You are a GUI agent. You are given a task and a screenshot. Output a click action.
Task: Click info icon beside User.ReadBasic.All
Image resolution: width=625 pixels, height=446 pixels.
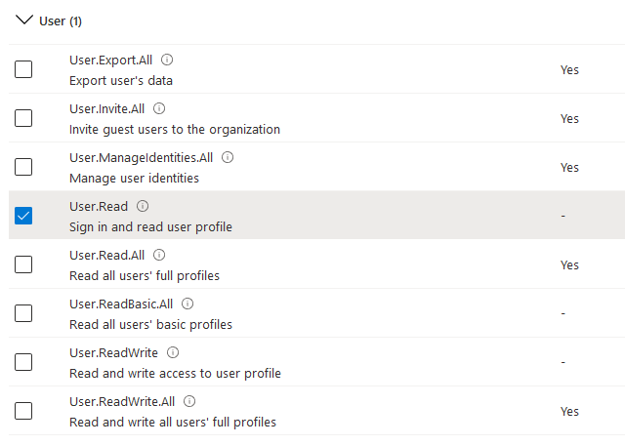(x=188, y=304)
